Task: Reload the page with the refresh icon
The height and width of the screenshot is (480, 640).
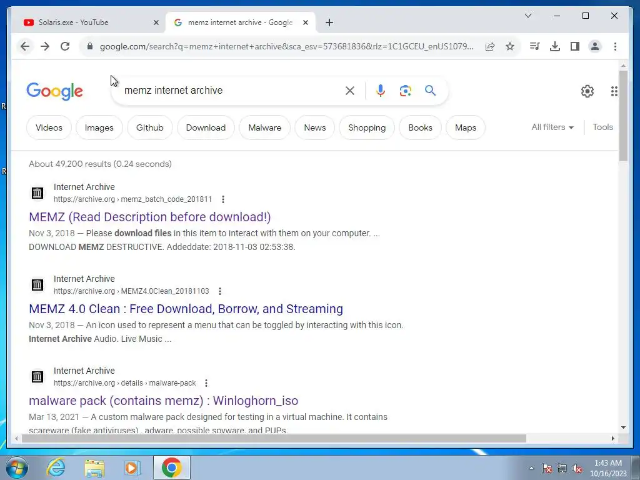Action: tap(65, 46)
